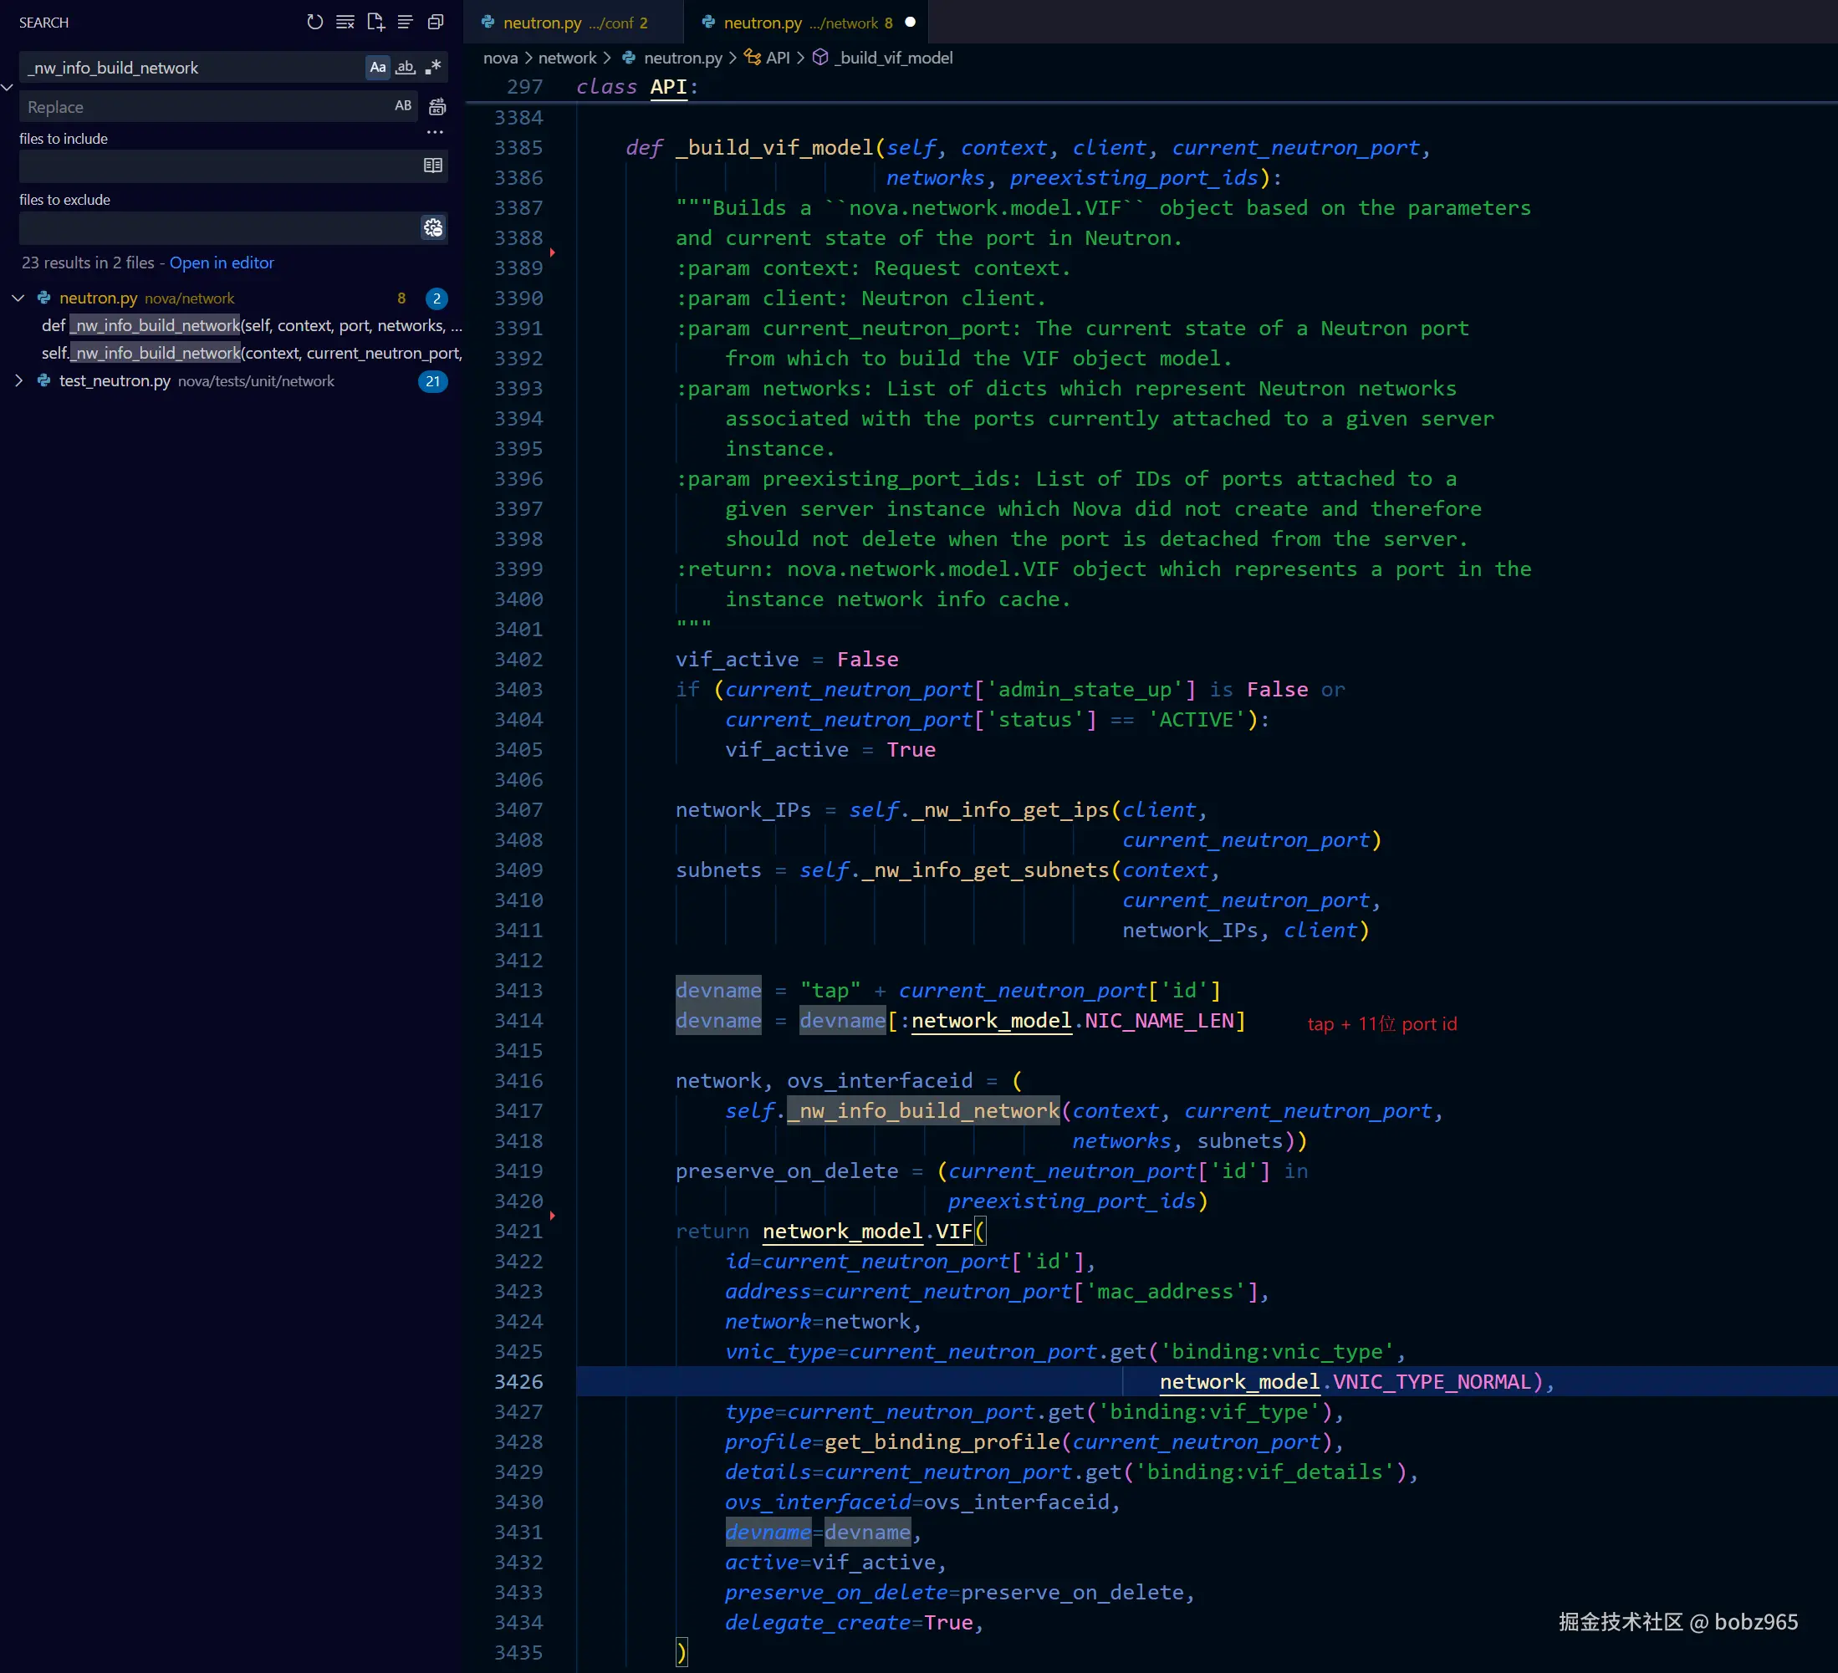The width and height of the screenshot is (1838, 1673).
Task: Toggle Match Whole Word option
Action: 405,68
